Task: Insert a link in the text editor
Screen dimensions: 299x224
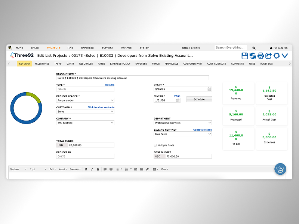Action: [147, 169]
